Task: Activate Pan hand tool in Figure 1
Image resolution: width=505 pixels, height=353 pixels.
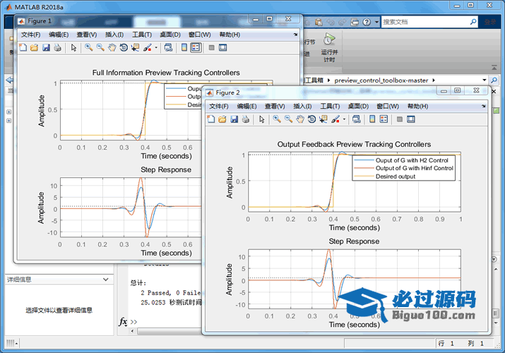Action: coord(112,47)
